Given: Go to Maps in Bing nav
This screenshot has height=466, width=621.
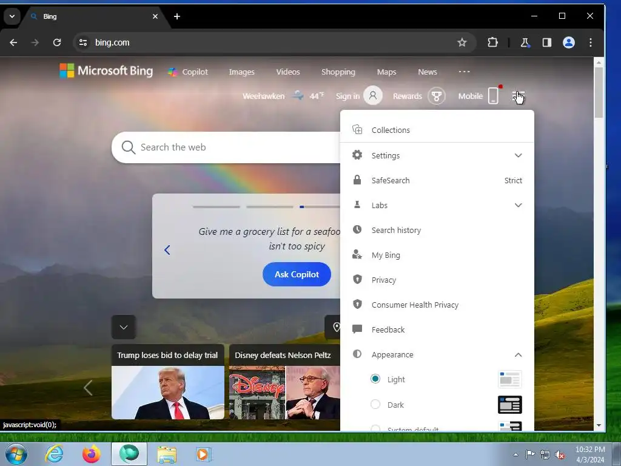Looking at the screenshot, I should (386, 72).
